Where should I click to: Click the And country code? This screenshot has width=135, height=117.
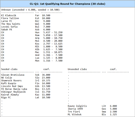(x=37, y=55)
